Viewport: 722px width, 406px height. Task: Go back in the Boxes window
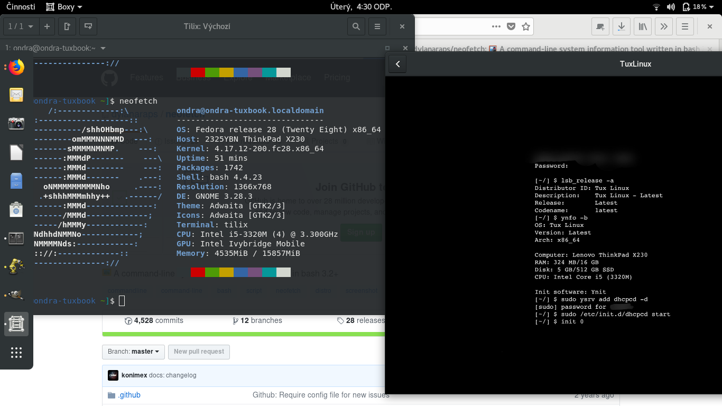(x=397, y=64)
